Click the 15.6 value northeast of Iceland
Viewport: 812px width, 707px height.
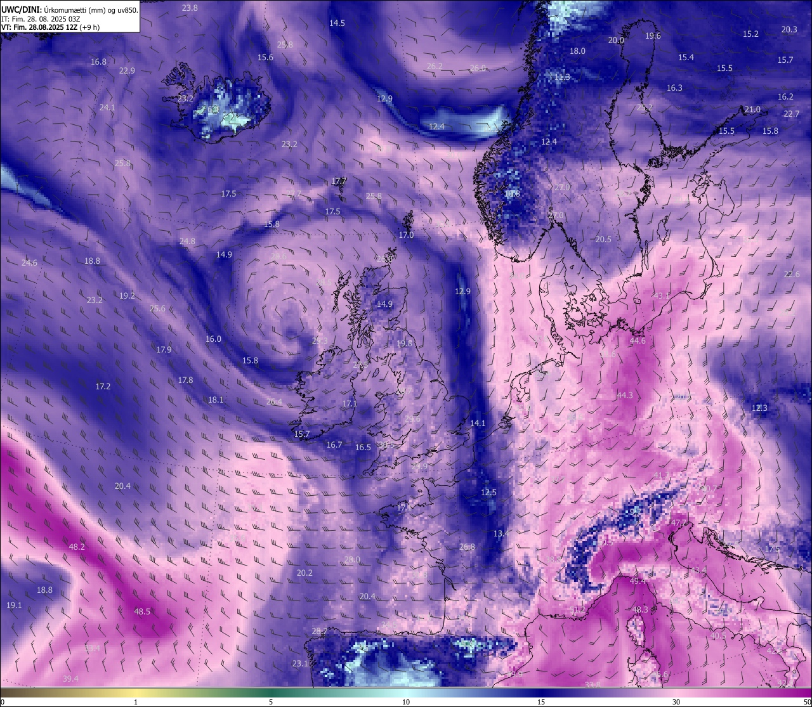coord(265,57)
